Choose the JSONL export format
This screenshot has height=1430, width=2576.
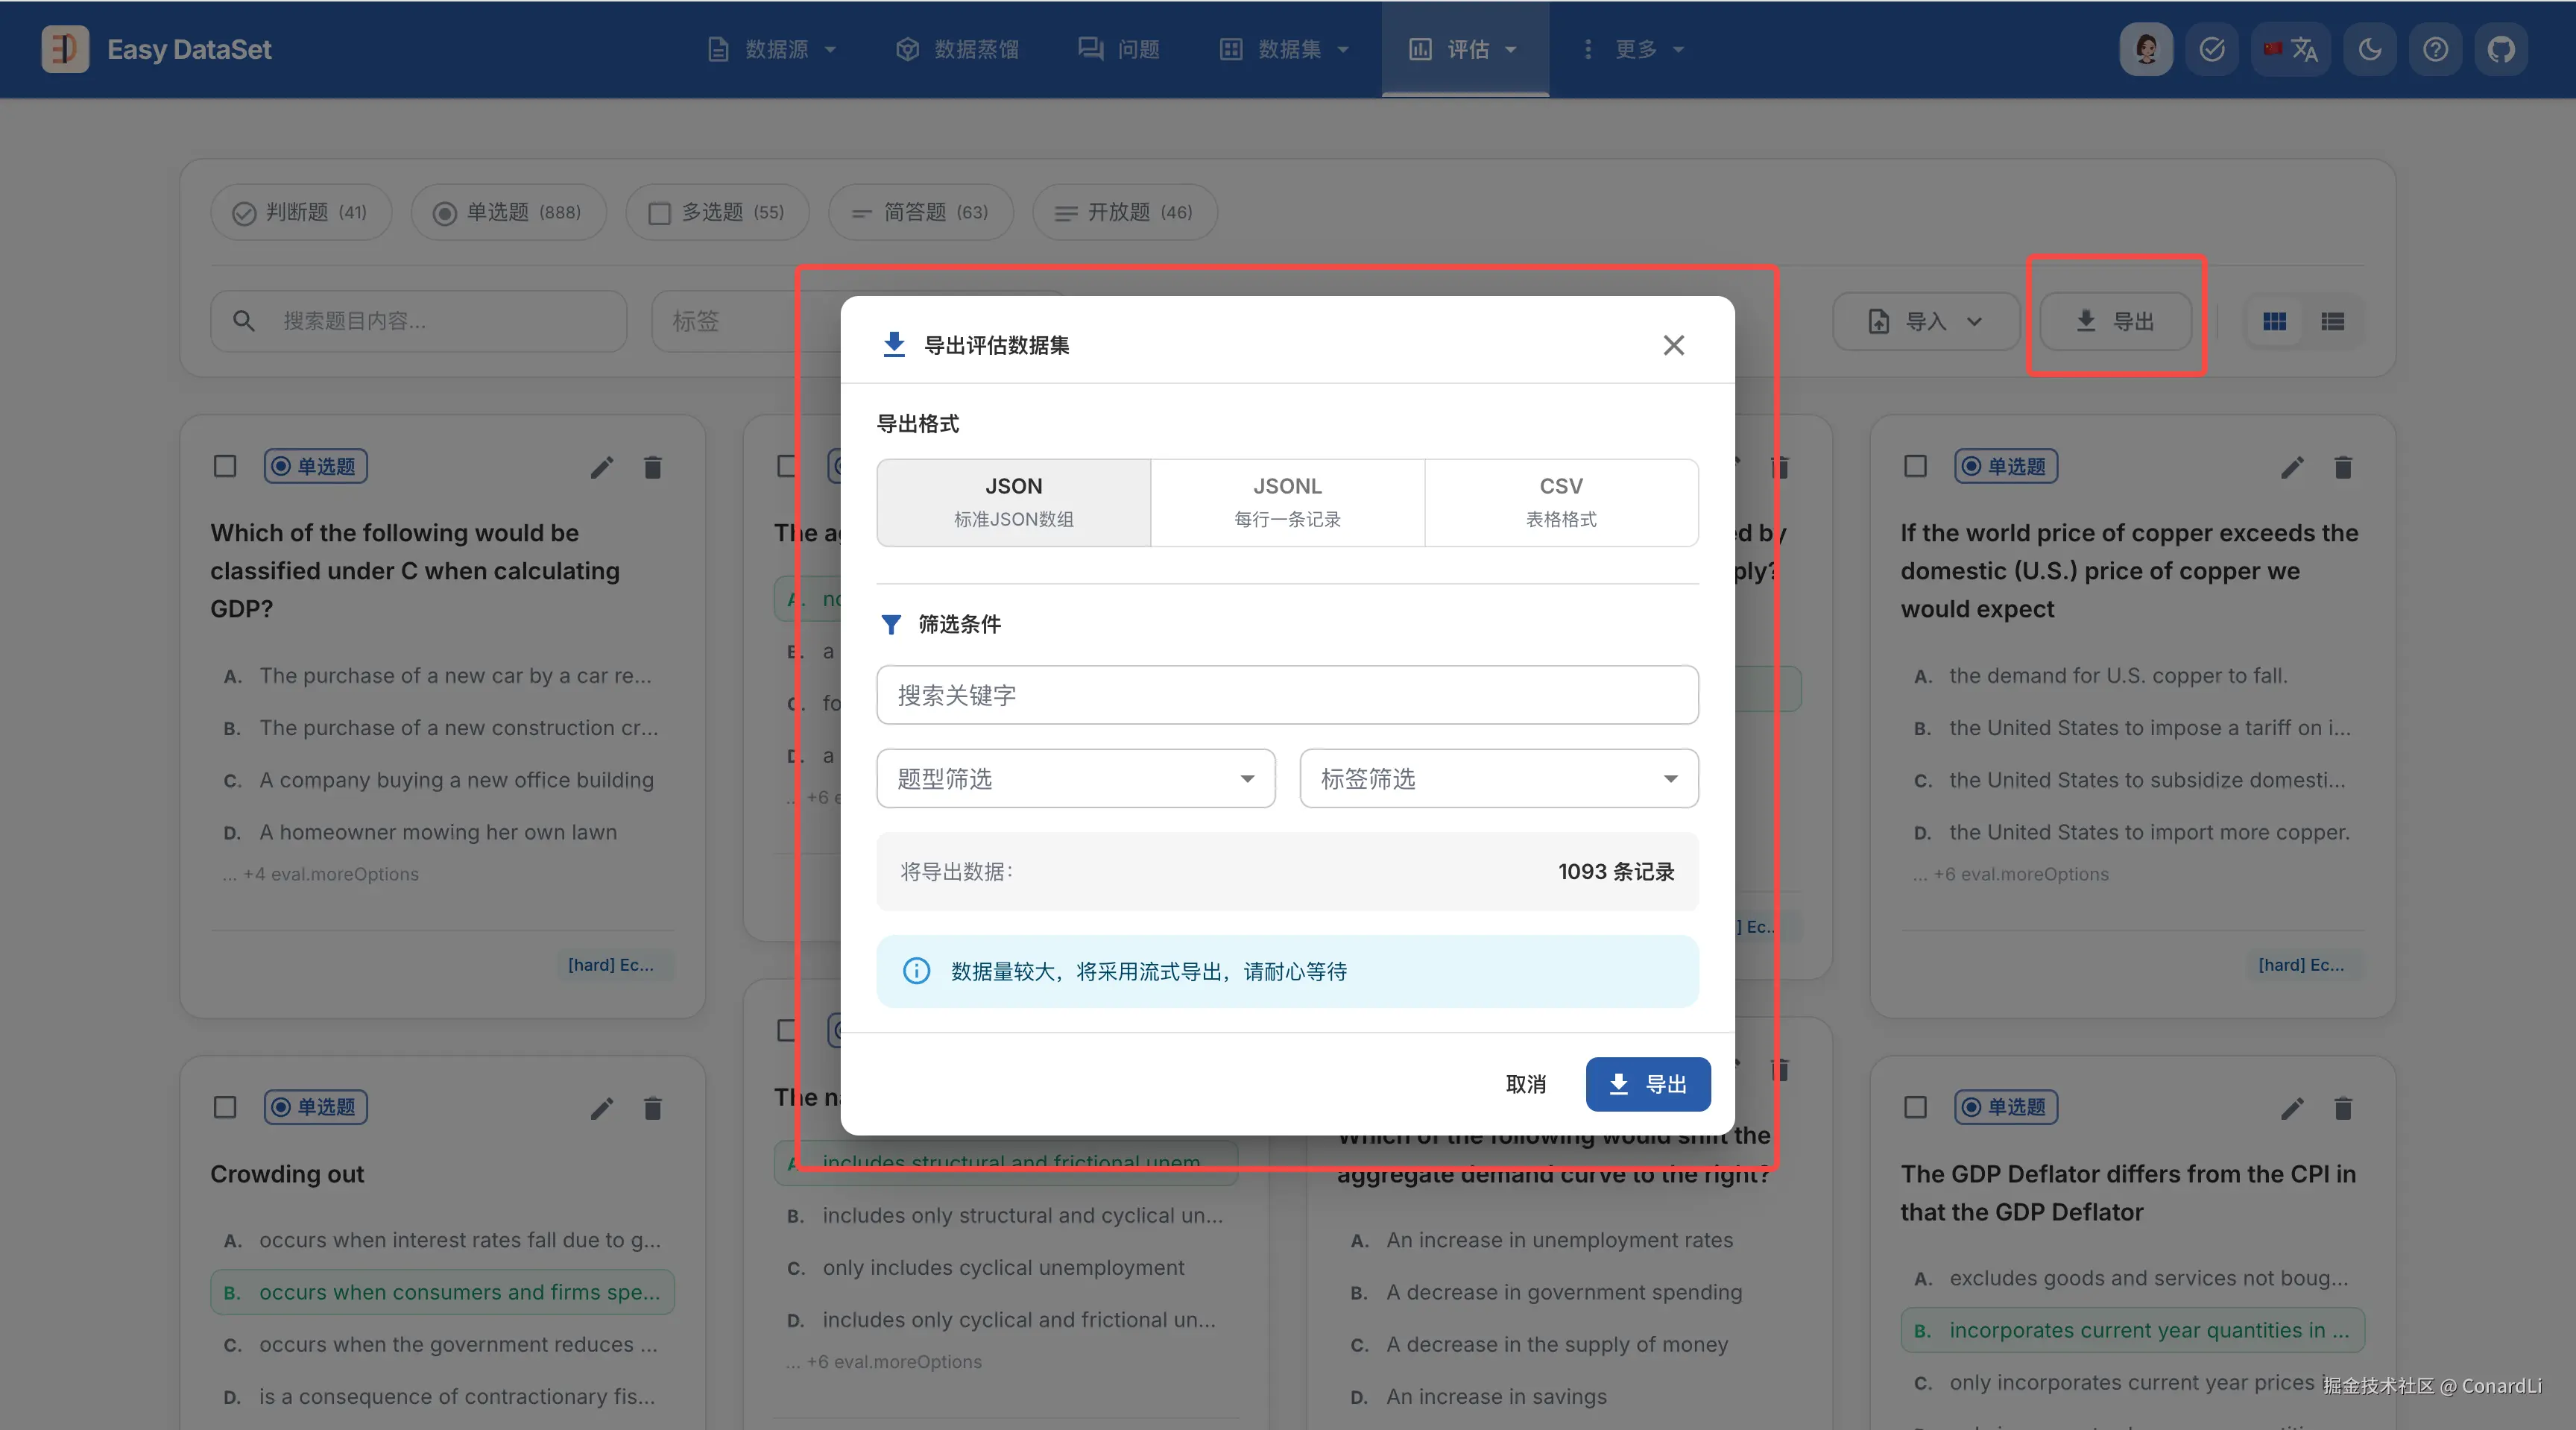[1287, 502]
